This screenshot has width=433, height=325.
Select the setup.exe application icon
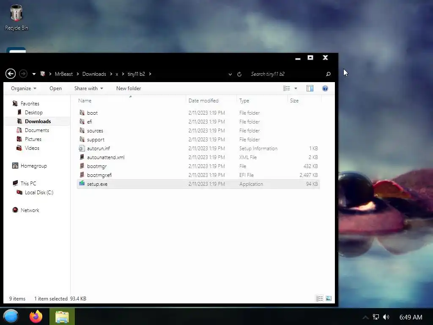tap(82, 183)
